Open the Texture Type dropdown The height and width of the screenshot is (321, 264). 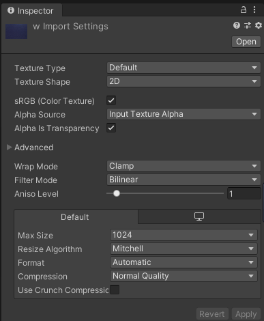[184, 68]
